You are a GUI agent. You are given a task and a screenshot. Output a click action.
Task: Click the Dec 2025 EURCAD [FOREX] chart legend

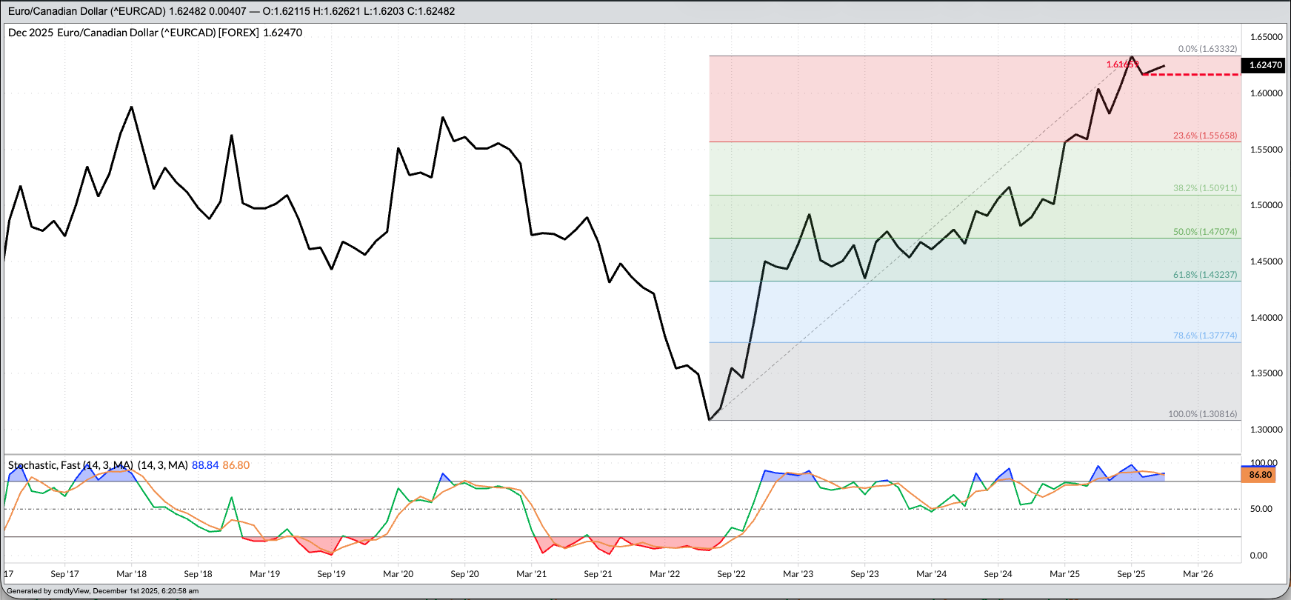155,33
